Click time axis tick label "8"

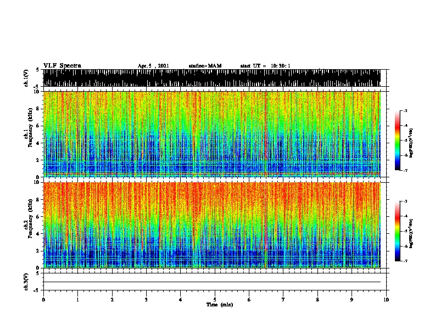(317, 300)
